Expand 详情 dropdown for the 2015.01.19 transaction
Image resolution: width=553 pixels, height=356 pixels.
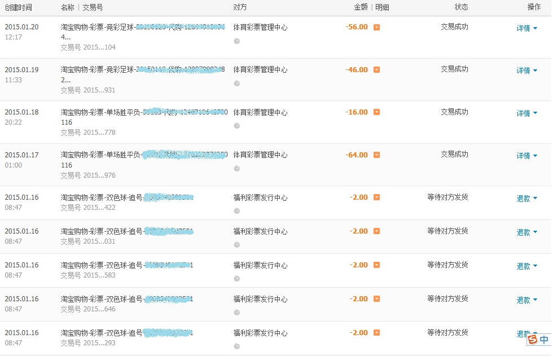click(526, 71)
